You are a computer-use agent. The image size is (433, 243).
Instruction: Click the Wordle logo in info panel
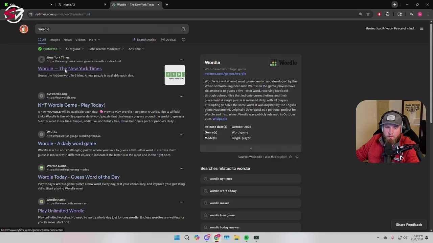click(x=283, y=62)
